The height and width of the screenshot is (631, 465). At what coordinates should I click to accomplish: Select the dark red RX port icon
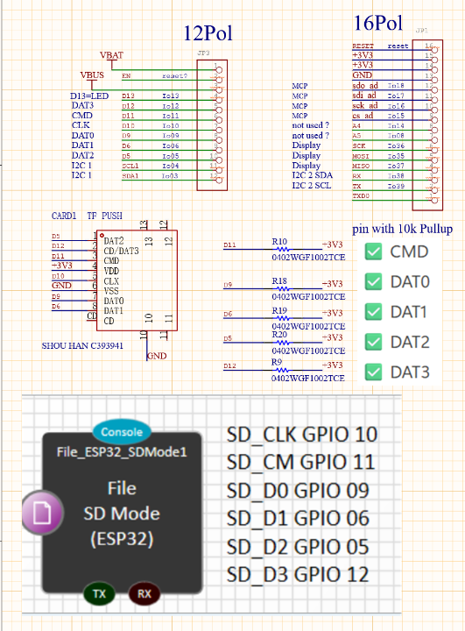[144, 594]
